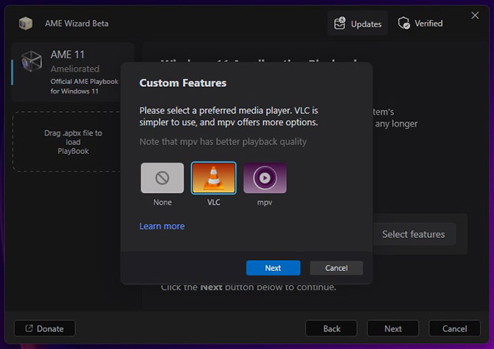Image resolution: width=494 pixels, height=349 pixels.
Task: Select the None media player option
Action: pos(162,177)
